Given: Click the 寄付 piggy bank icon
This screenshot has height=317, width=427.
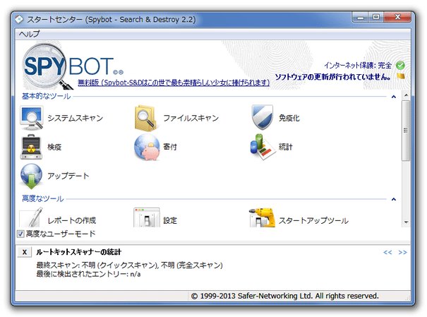Looking at the screenshot, I should [x=148, y=147].
